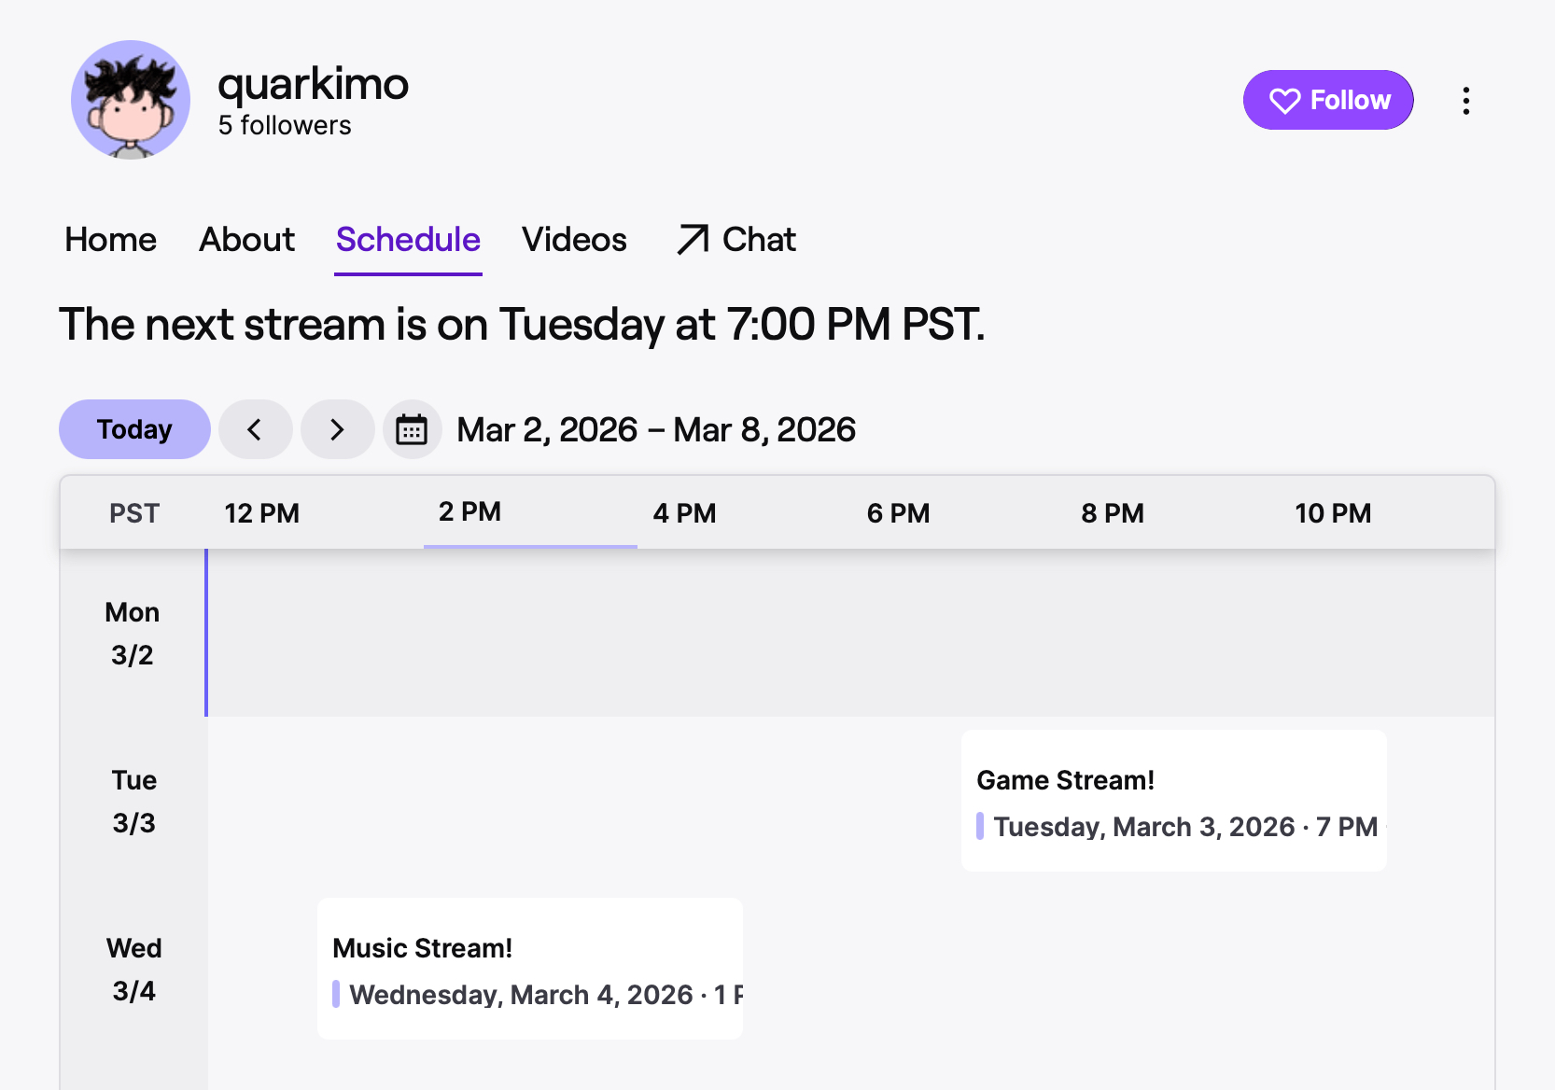The width and height of the screenshot is (1555, 1090).
Task: Open the Game Stream! event card
Action: [x=1173, y=801]
